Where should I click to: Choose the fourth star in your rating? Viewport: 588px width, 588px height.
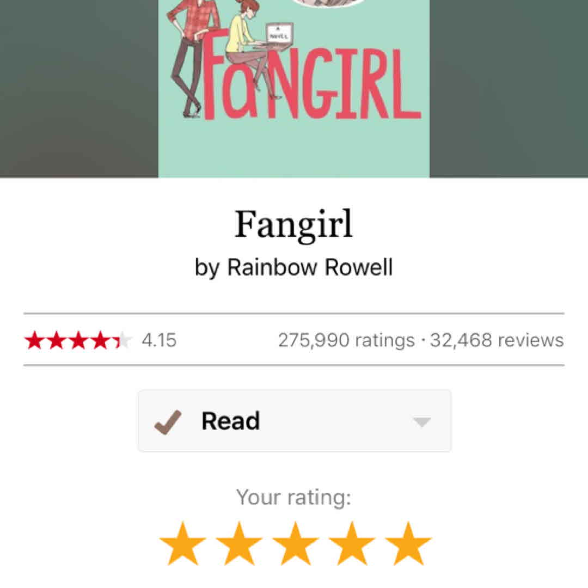coord(352,543)
